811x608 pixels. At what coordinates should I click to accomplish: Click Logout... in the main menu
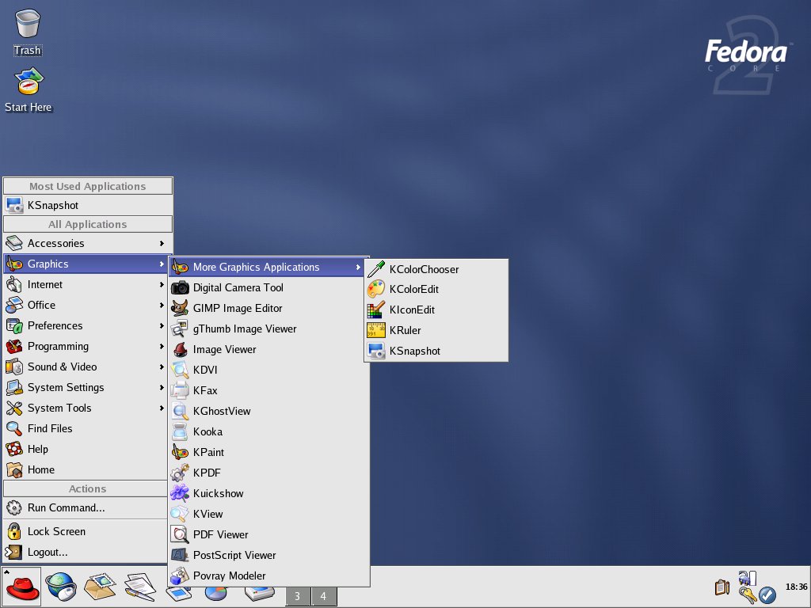(x=48, y=552)
